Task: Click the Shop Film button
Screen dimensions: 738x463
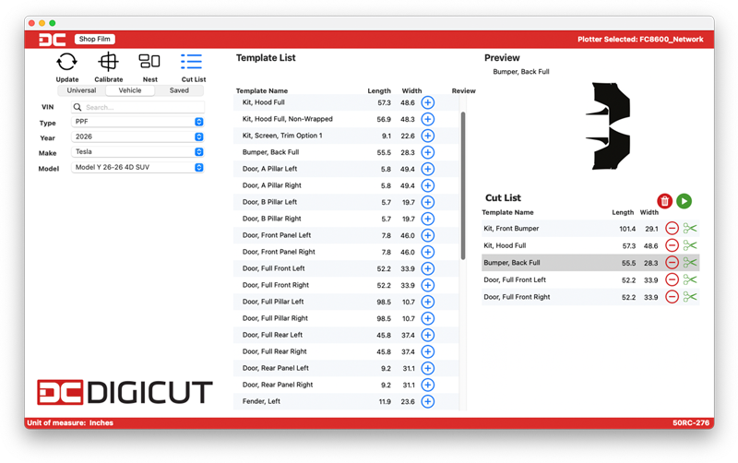Action: [95, 39]
